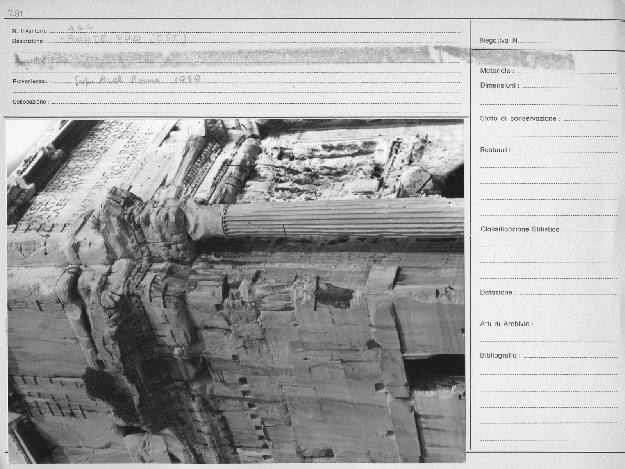Click the 'Bibliografia :' label
Viewport: 625px width, 469px height.
(x=500, y=356)
